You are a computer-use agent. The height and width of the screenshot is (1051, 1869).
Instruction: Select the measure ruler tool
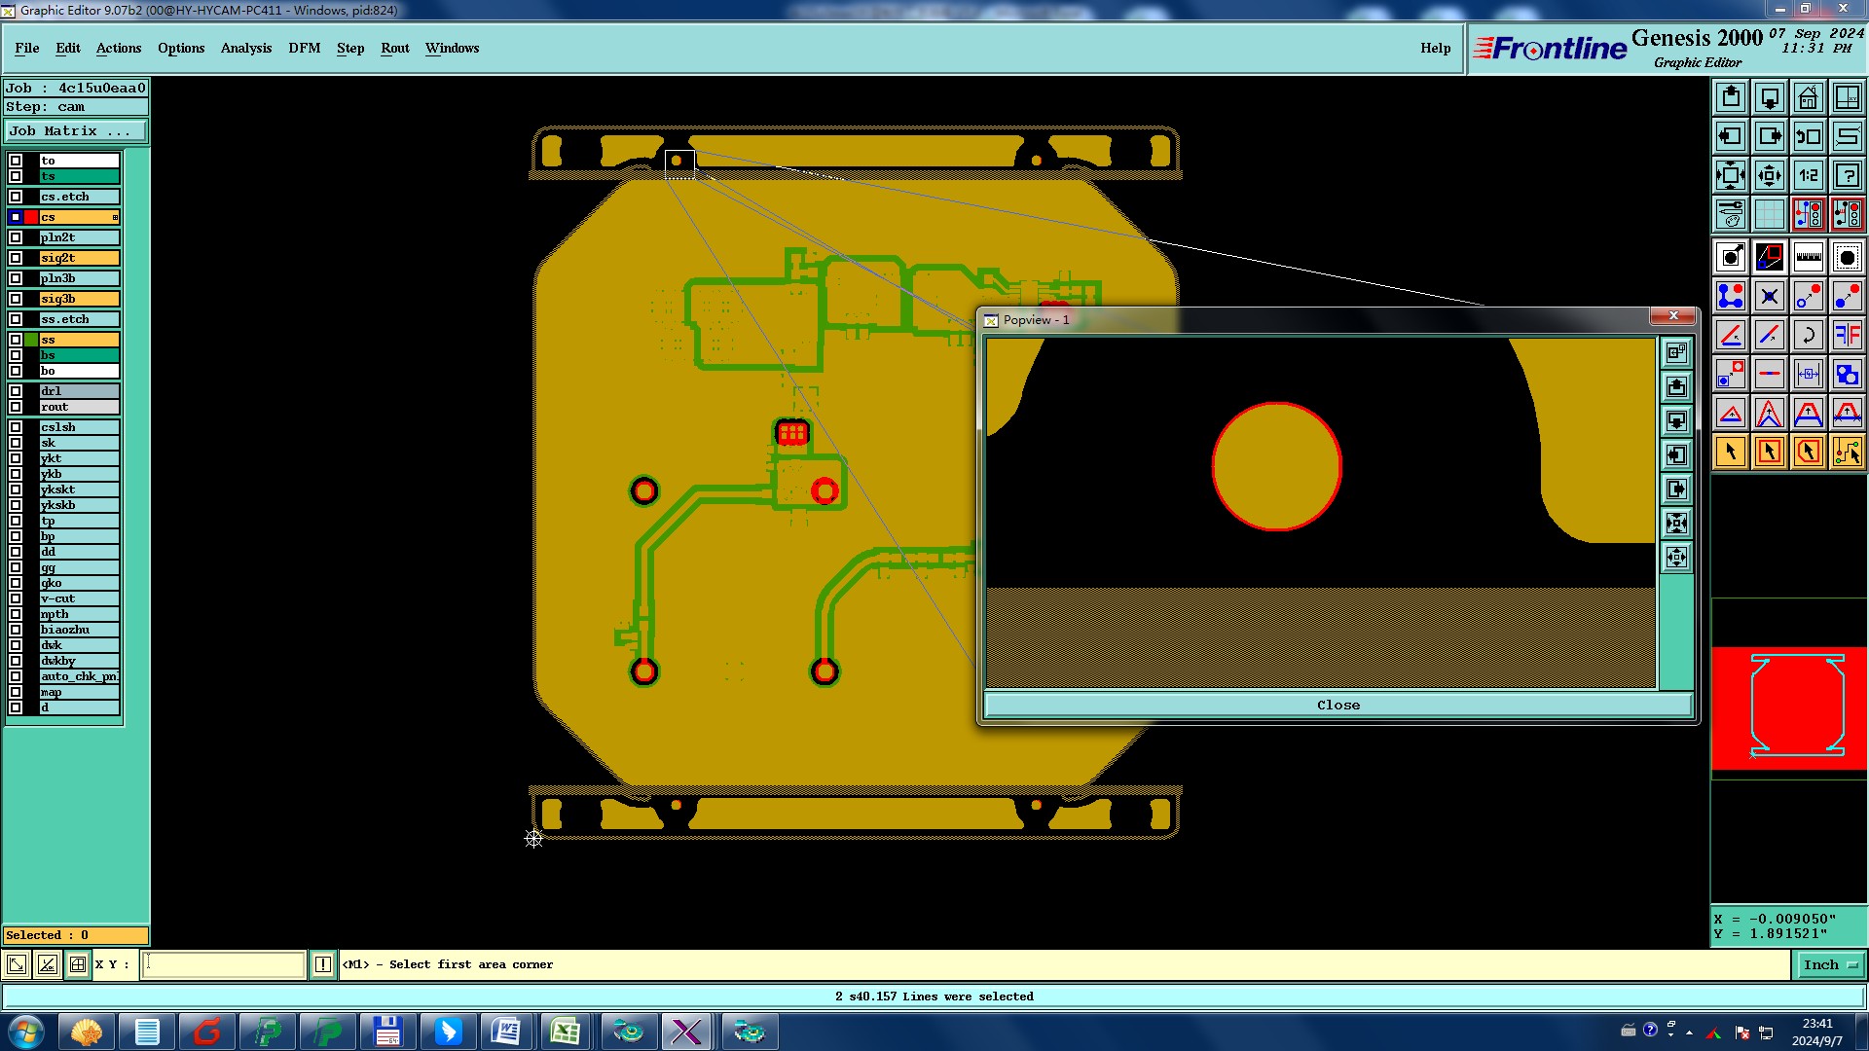click(1808, 257)
